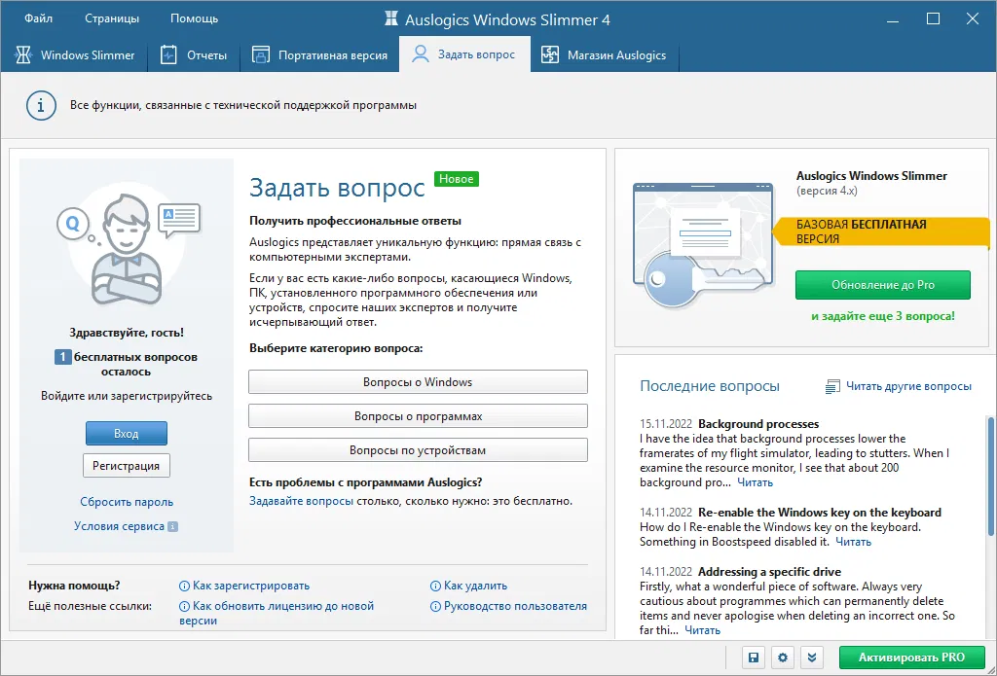Click the Обновление до Pro button
This screenshot has width=997, height=676.
point(882,285)
